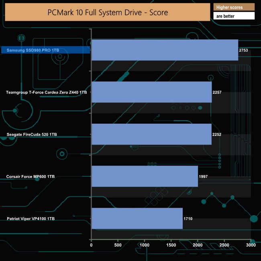The image size is (261, 261).
Task: Click the x-axis label '1000'
Action: click(x=145, y=245)
